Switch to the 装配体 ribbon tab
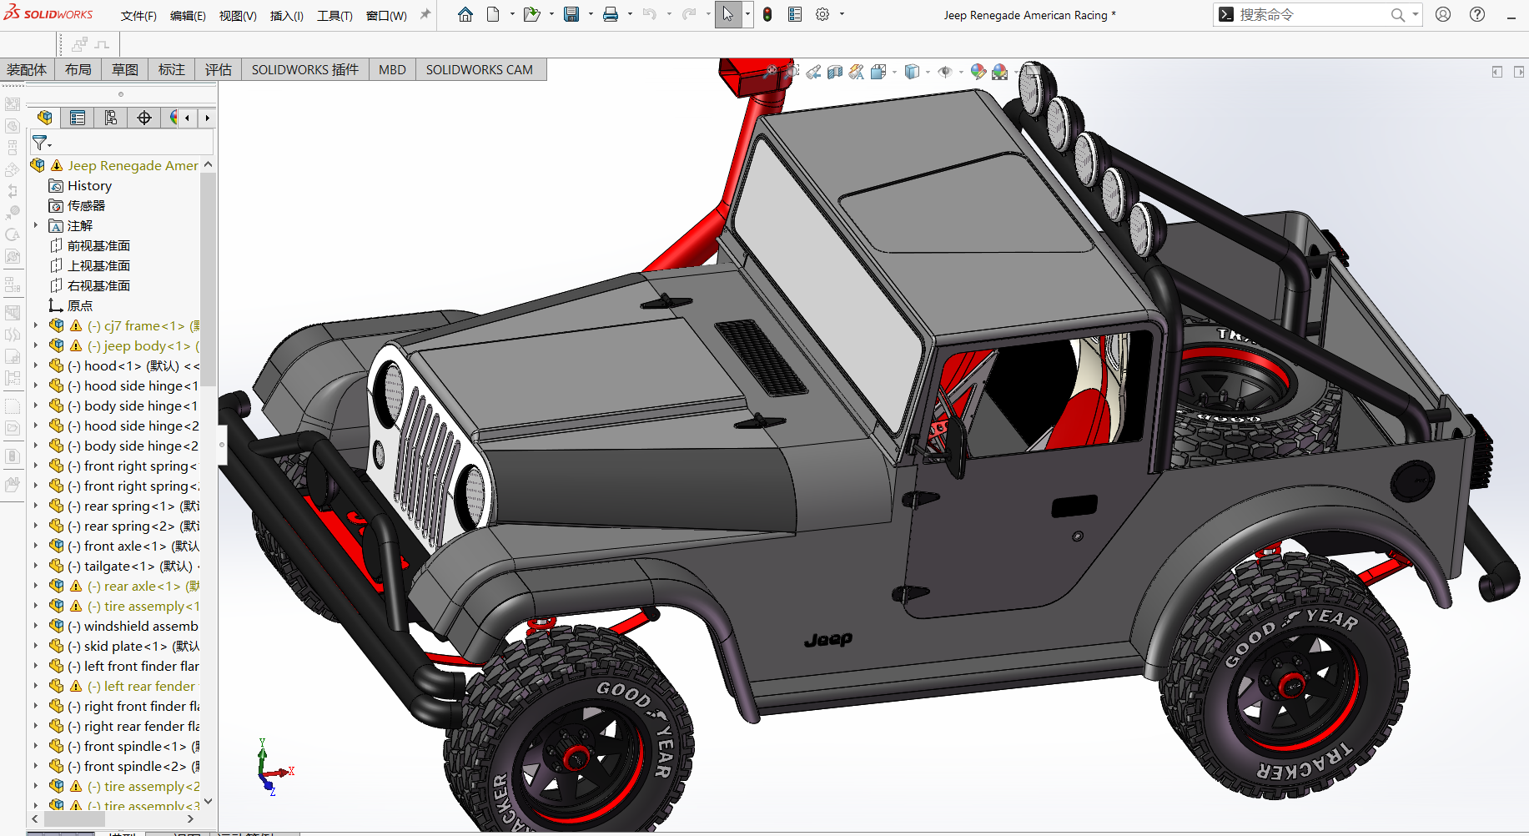Viewport: 1529px width, 836px height. (27, 69)
